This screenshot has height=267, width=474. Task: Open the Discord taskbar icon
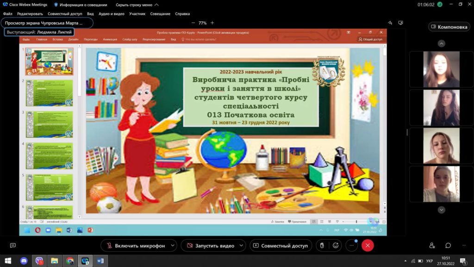click(x=24, y=261)
